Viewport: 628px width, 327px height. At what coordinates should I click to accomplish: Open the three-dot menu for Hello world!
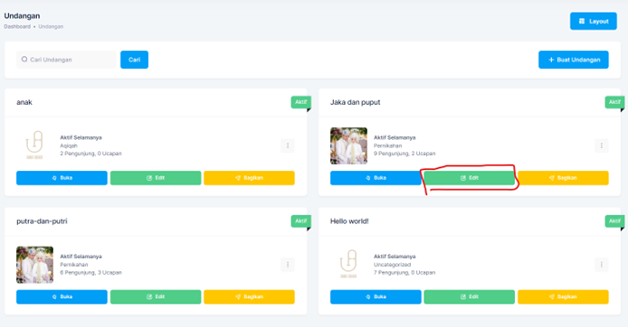[x=601, y=265]
